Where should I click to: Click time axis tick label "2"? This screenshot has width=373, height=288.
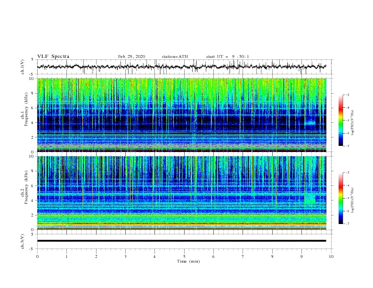click(x=96, y=256)
